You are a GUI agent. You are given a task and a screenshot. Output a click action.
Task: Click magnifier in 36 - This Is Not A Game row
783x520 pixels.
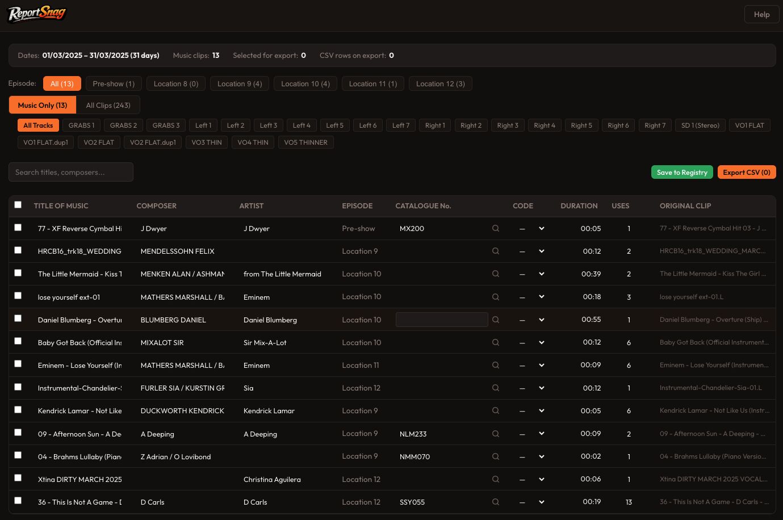point(496,502)
